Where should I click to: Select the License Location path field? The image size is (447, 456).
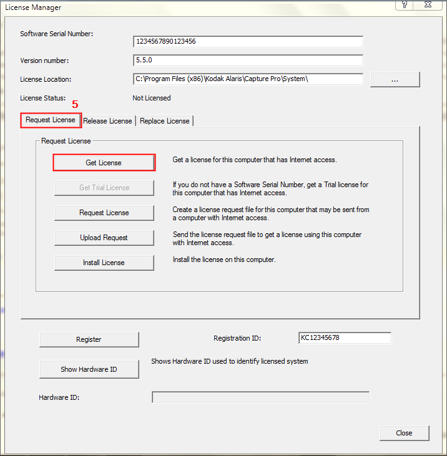tap(248, 79)
